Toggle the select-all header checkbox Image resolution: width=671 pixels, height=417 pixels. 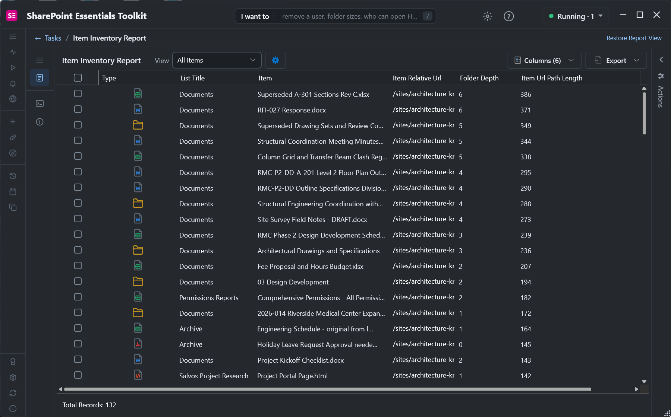[78, 77]
